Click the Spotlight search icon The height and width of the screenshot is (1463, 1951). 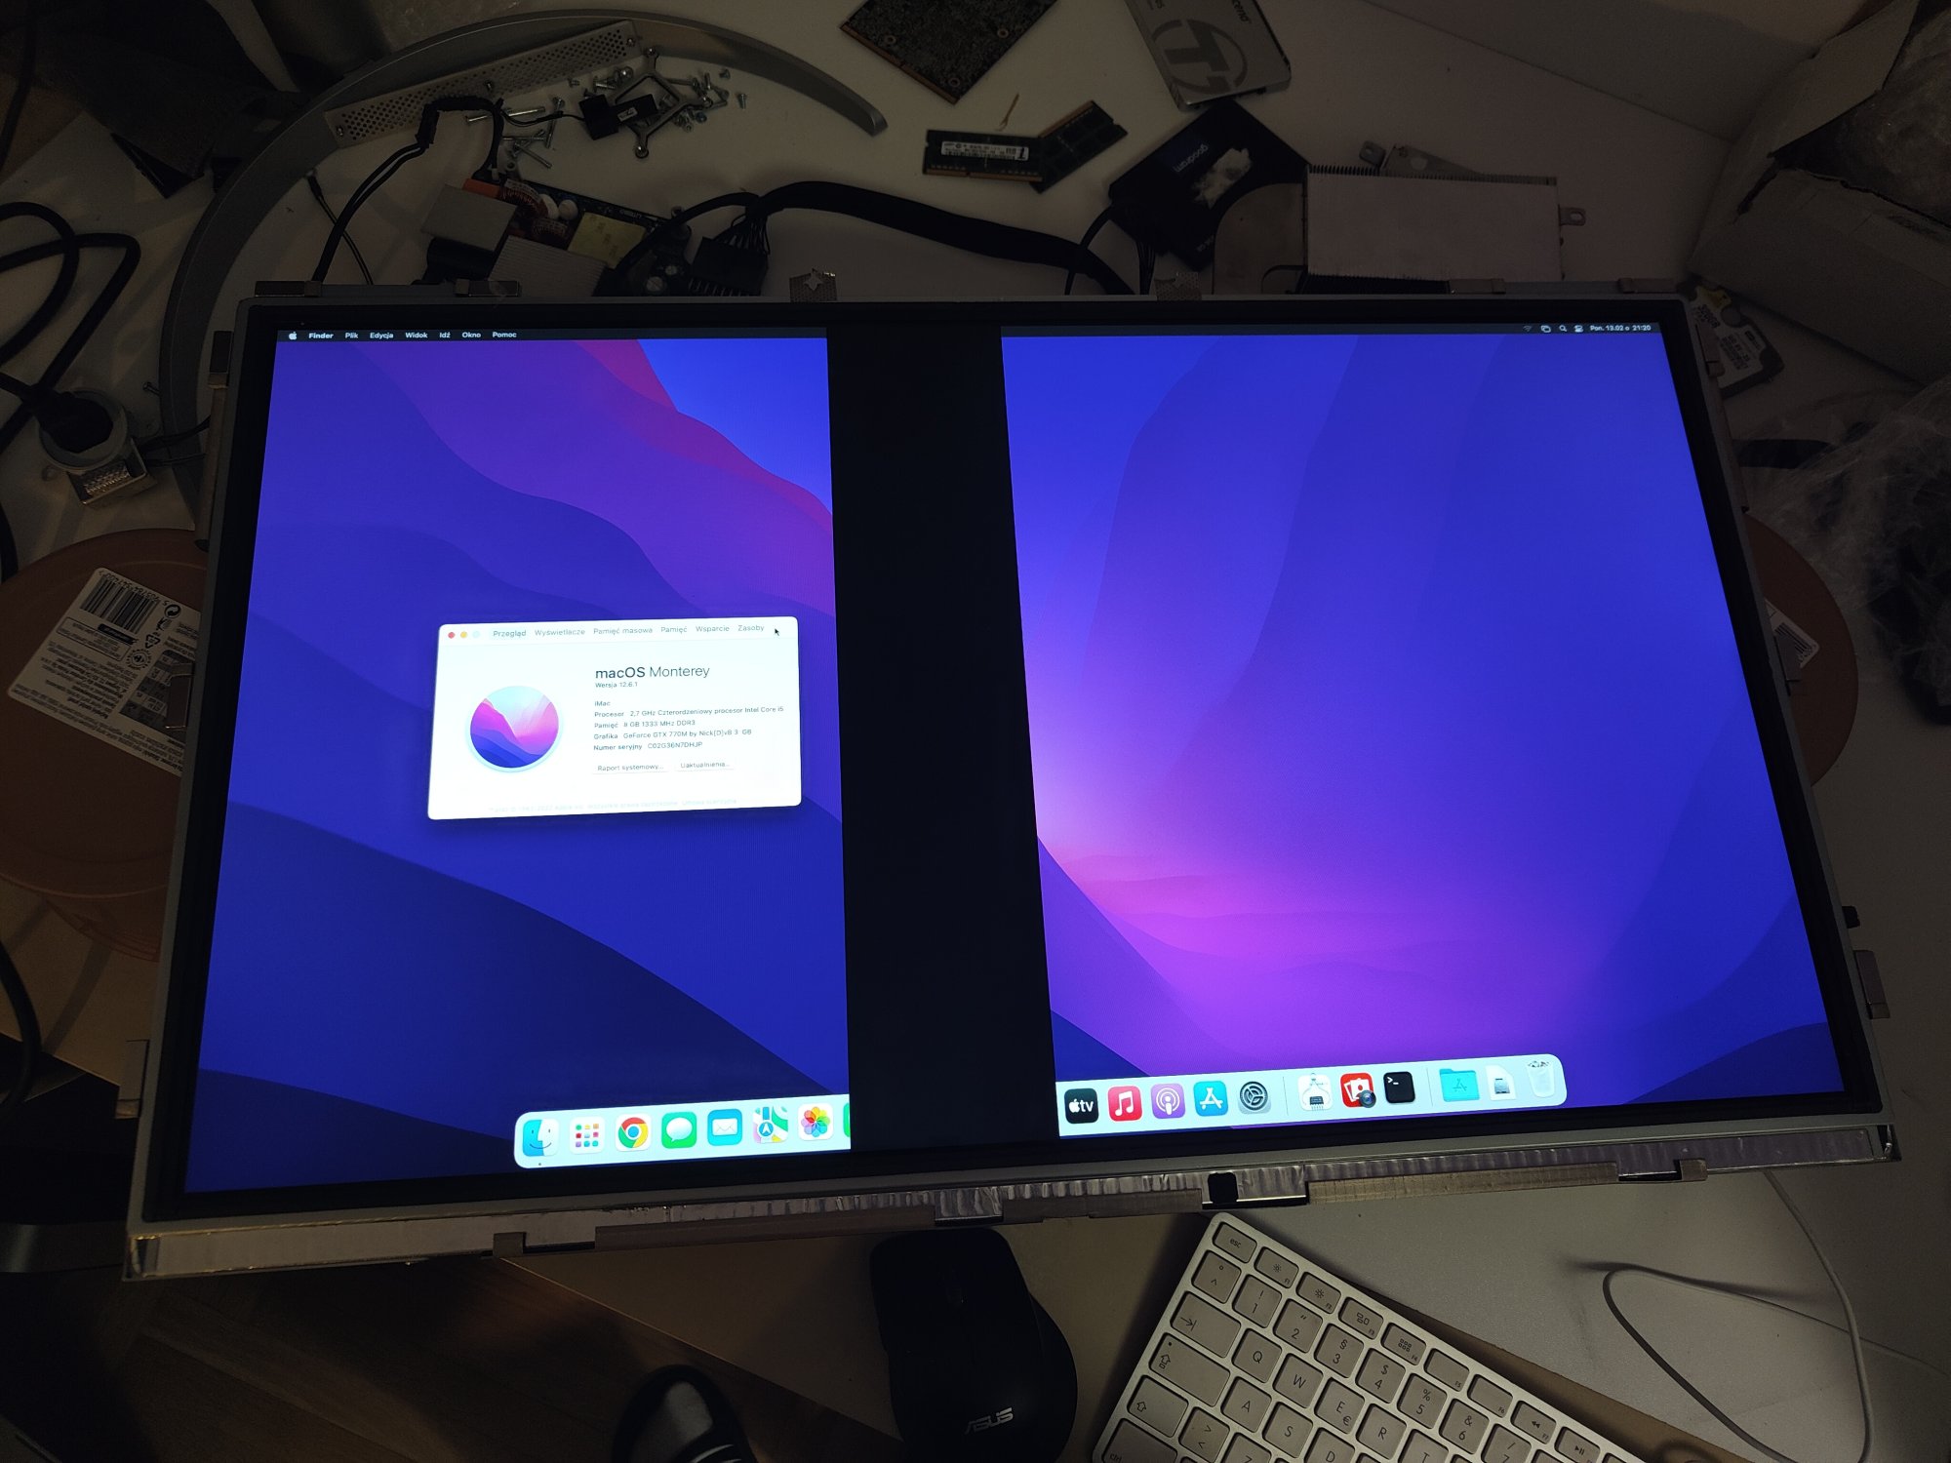pos(1563,329)
